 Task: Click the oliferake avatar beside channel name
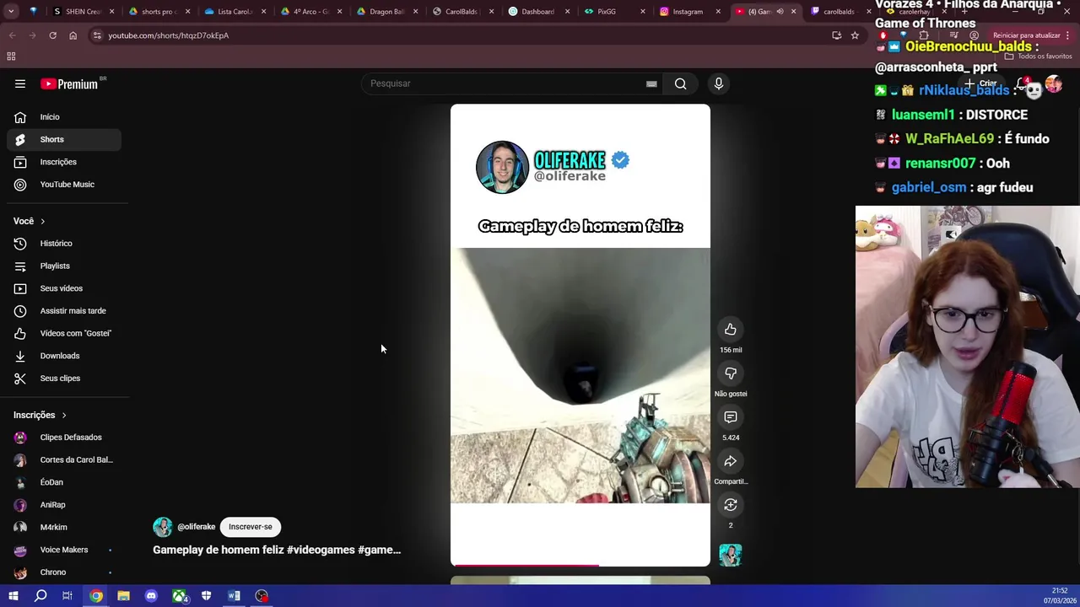coord(162,527)
